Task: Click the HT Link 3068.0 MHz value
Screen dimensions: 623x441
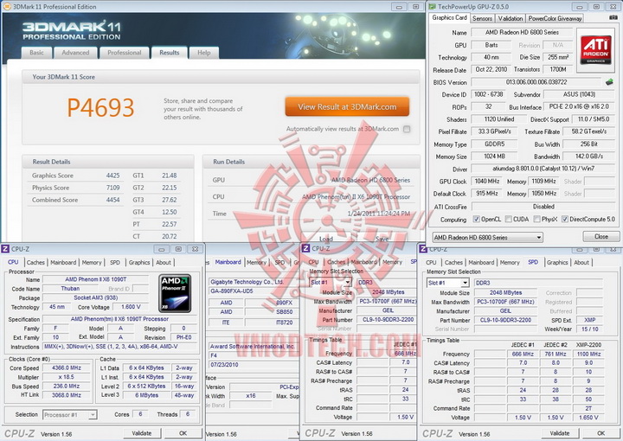Action: 66,395
